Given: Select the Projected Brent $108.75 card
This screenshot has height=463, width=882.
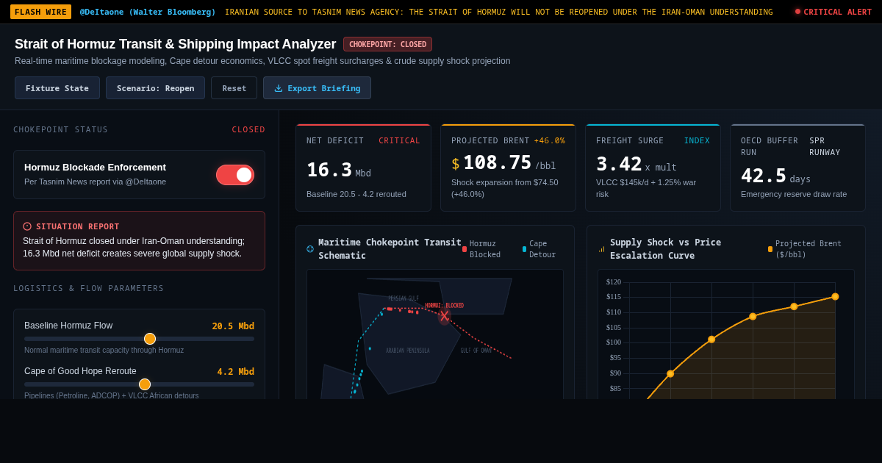Looking at the screenshot, I should click(x=508, y=168).
